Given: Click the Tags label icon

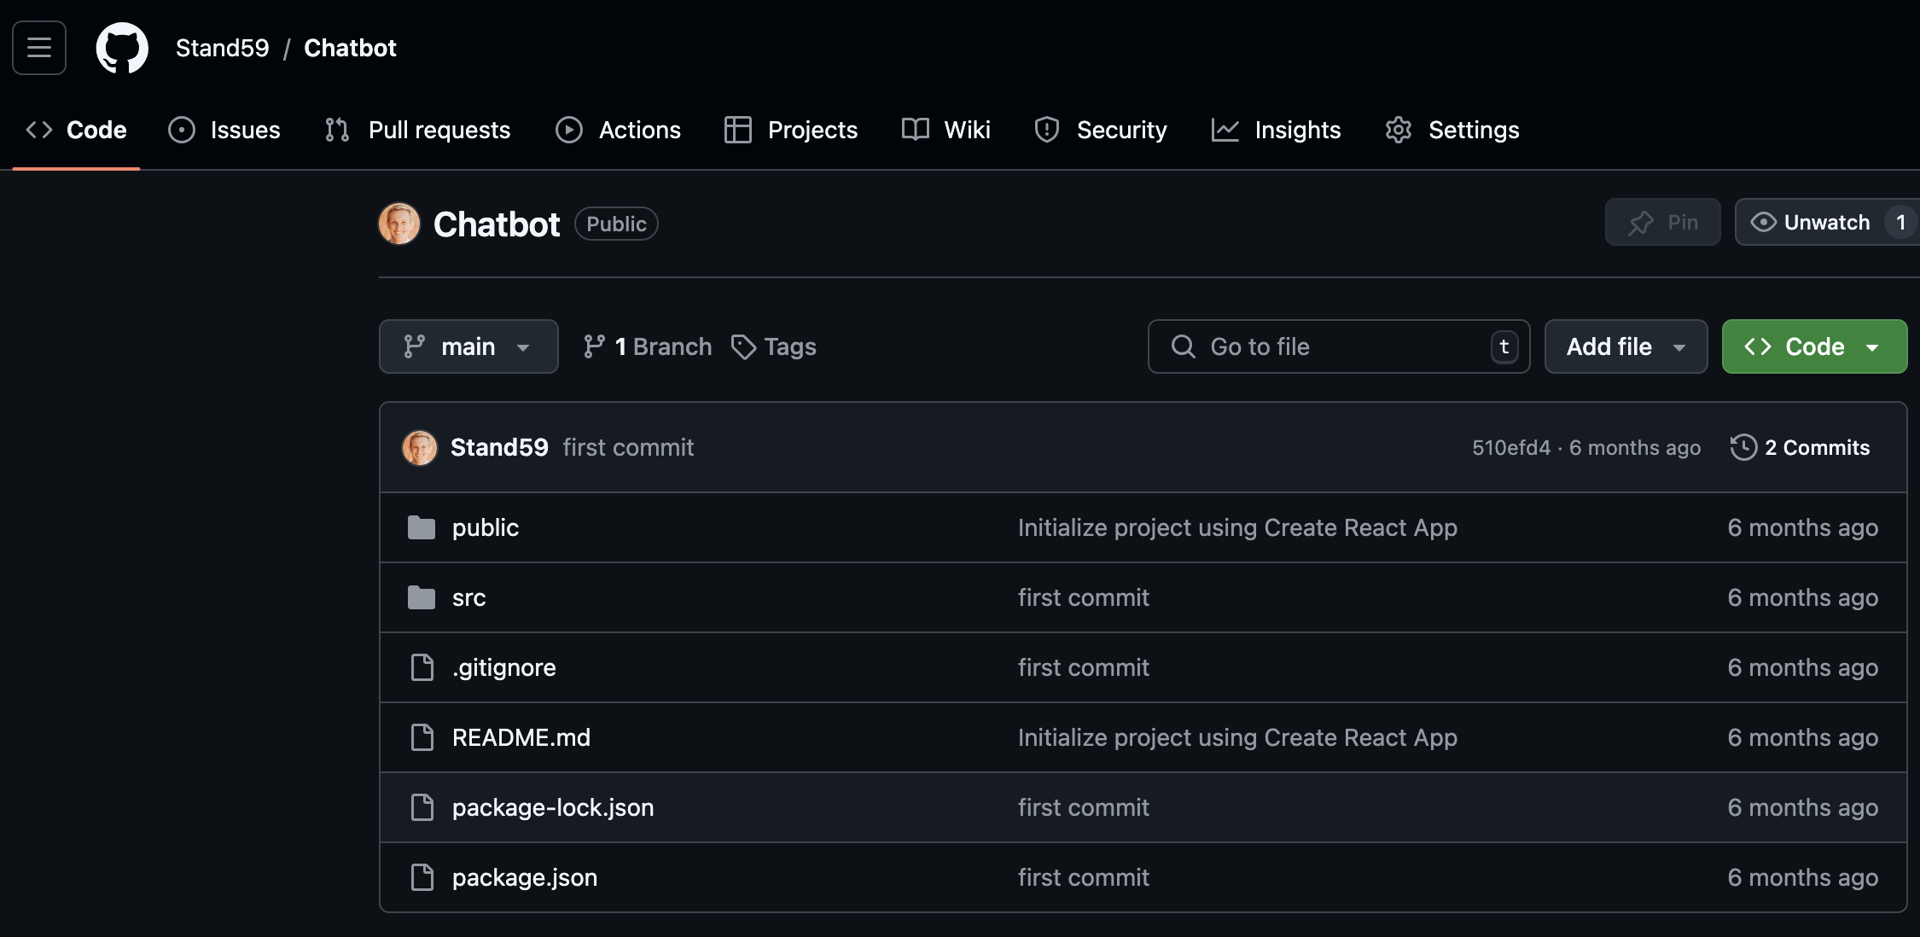Looking at the screenshot, I should [744, 346].
